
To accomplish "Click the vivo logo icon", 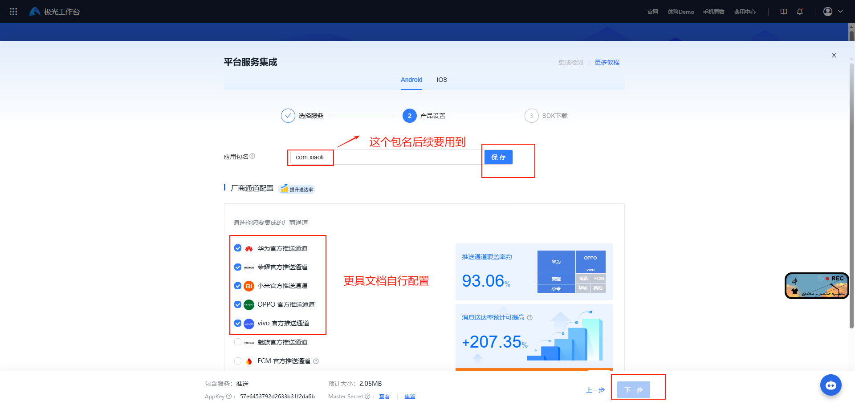I will [249, 324].
